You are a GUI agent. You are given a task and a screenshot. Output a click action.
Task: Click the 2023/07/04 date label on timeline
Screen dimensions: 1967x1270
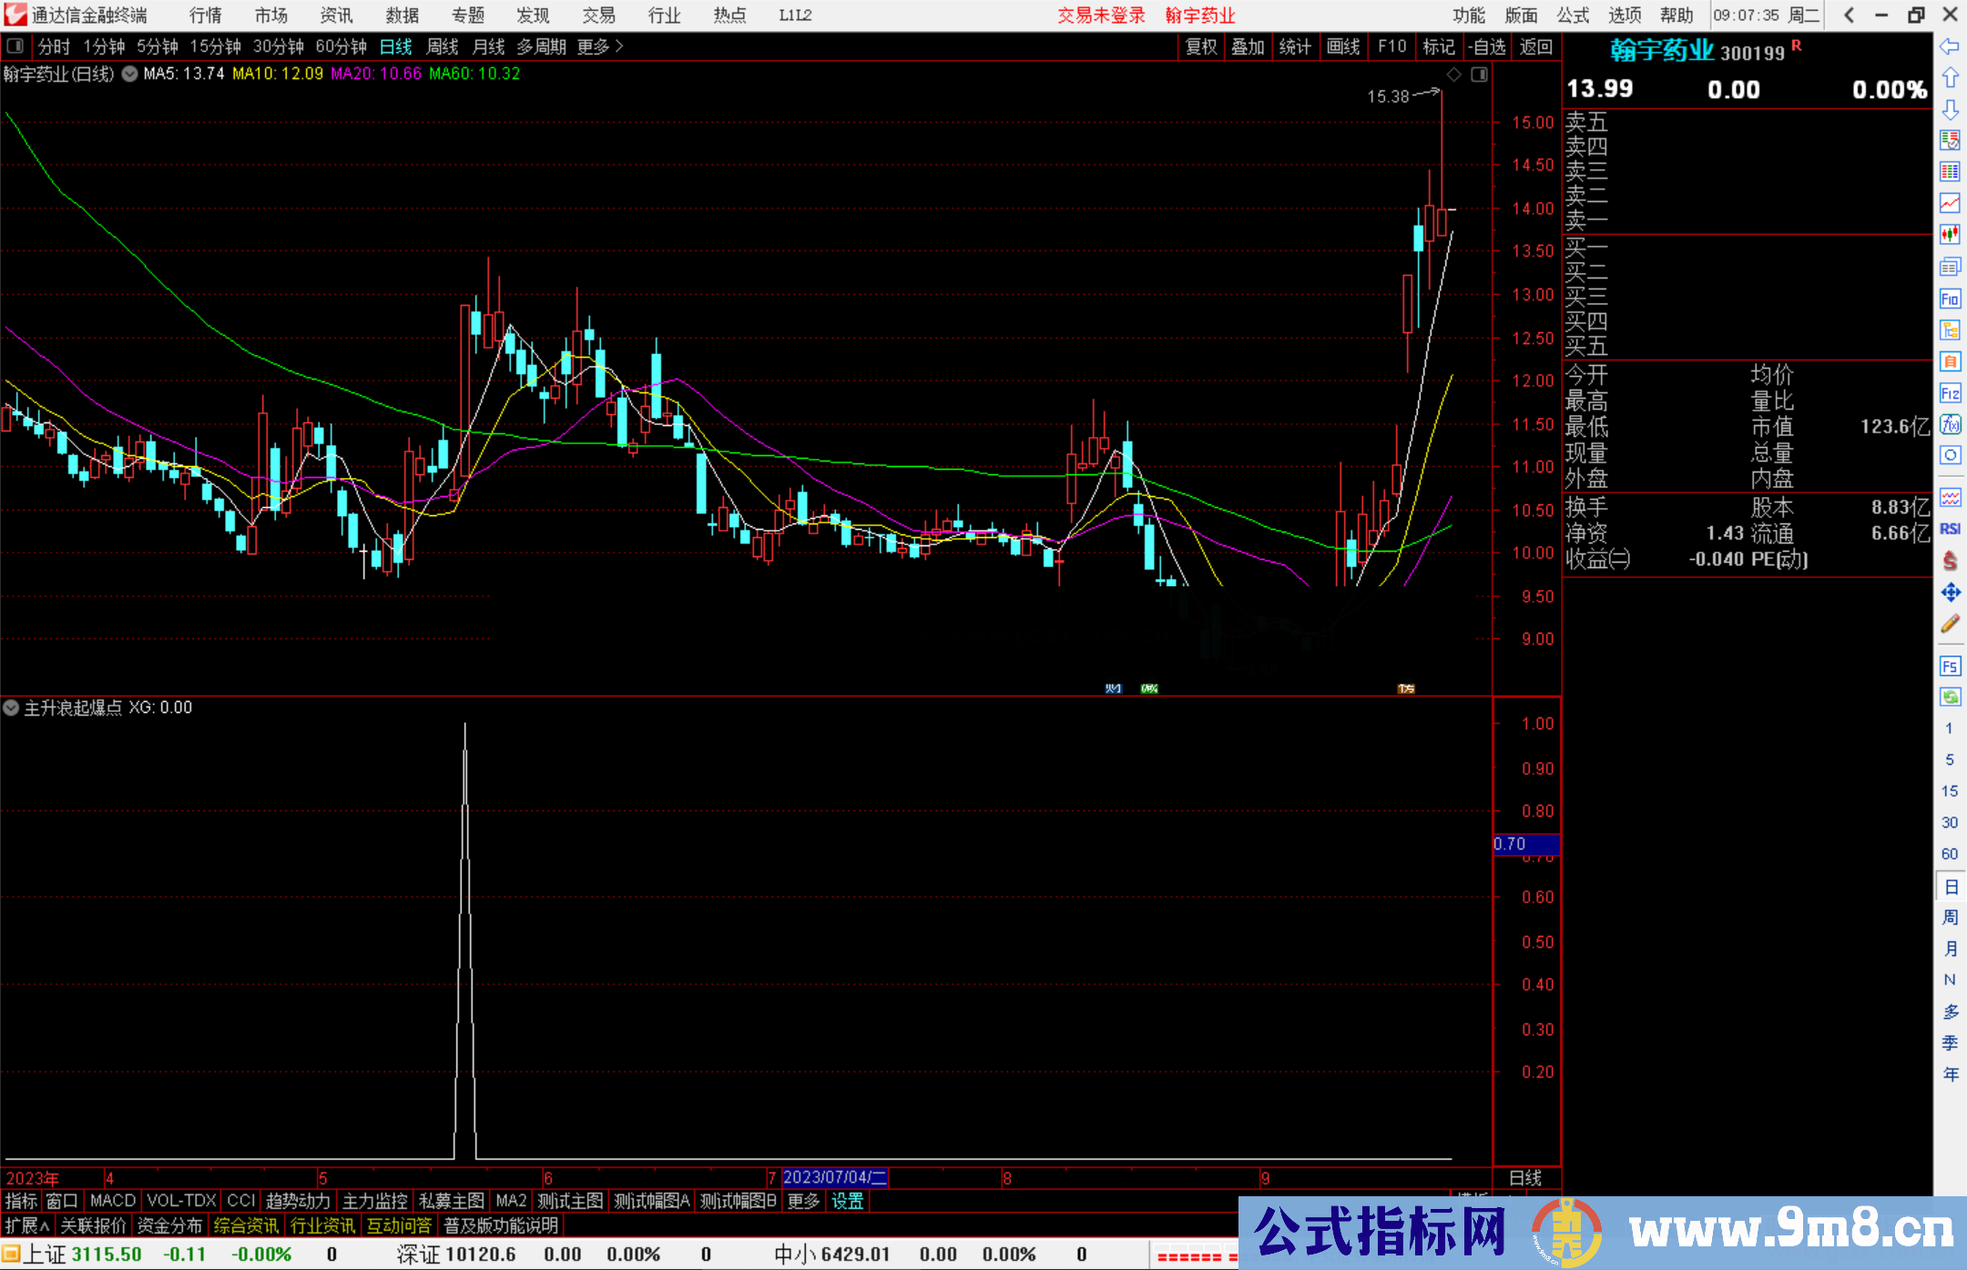834,1177
